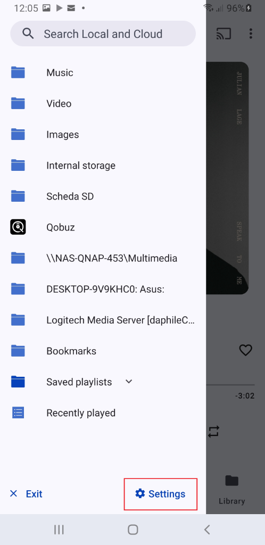This screenshot has height=545, width=265.
Task: Toggle the repeat playback icon
Action: point(213,431)
